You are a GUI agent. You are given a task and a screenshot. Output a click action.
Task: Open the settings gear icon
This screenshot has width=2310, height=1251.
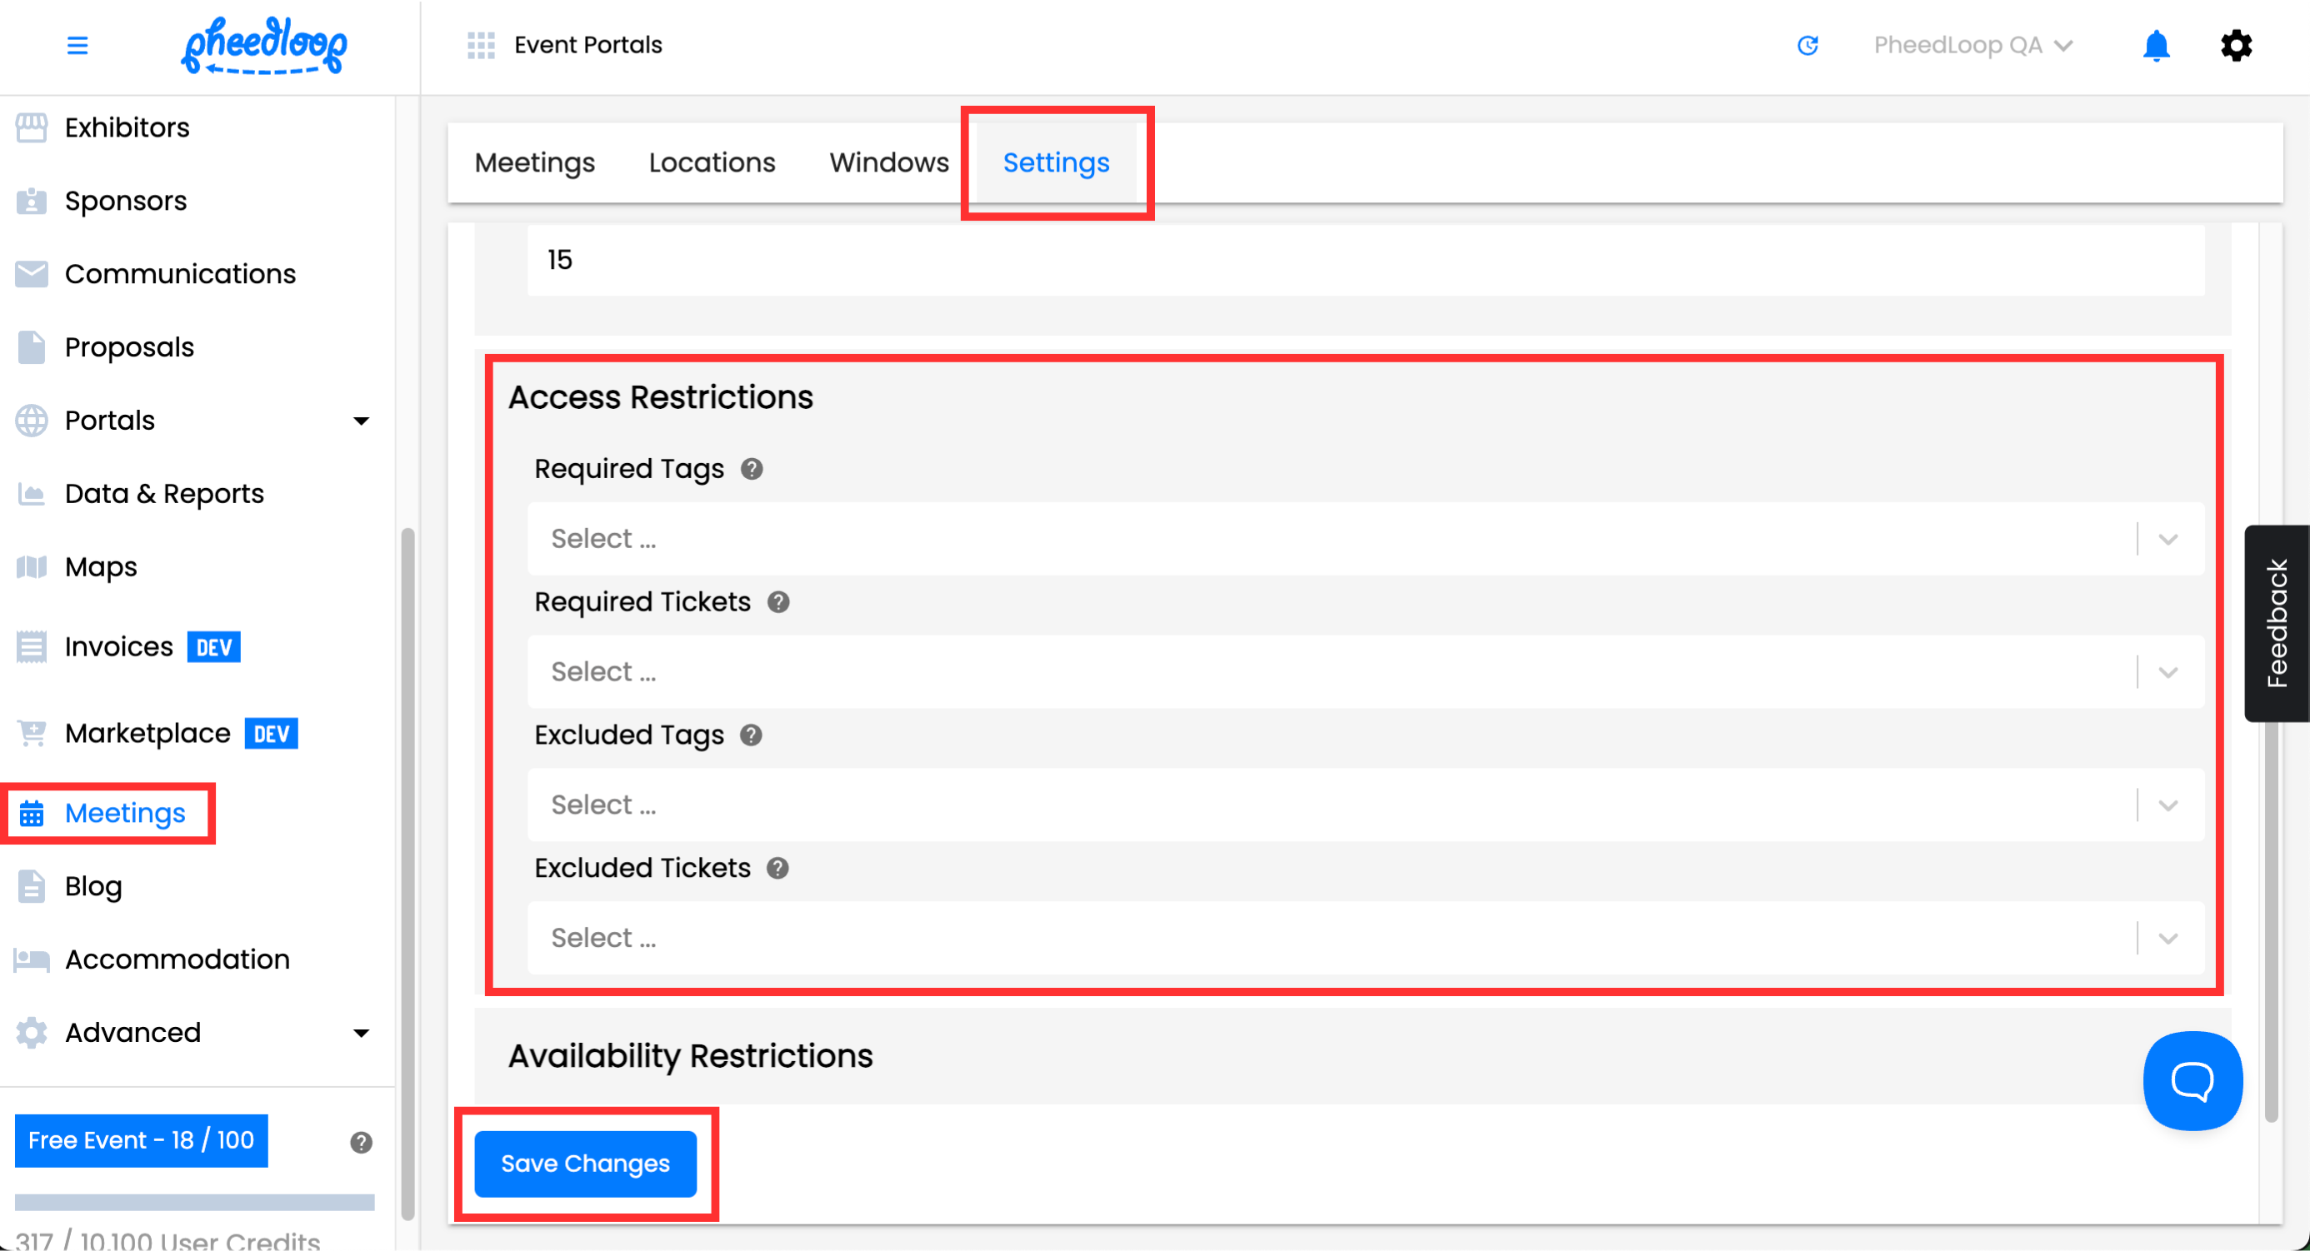pyautogui.click(x=2236, y=45)
